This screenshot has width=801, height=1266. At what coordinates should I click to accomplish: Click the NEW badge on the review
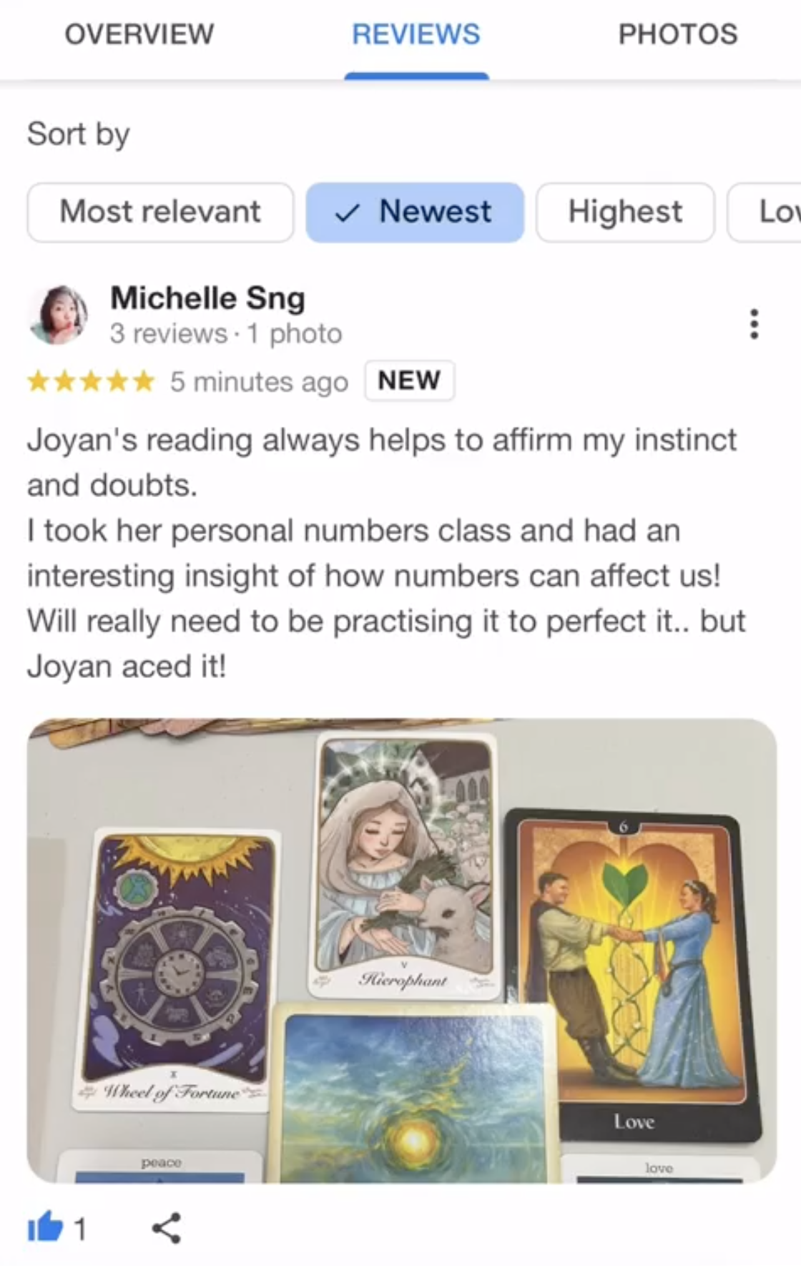pos(409,381)
